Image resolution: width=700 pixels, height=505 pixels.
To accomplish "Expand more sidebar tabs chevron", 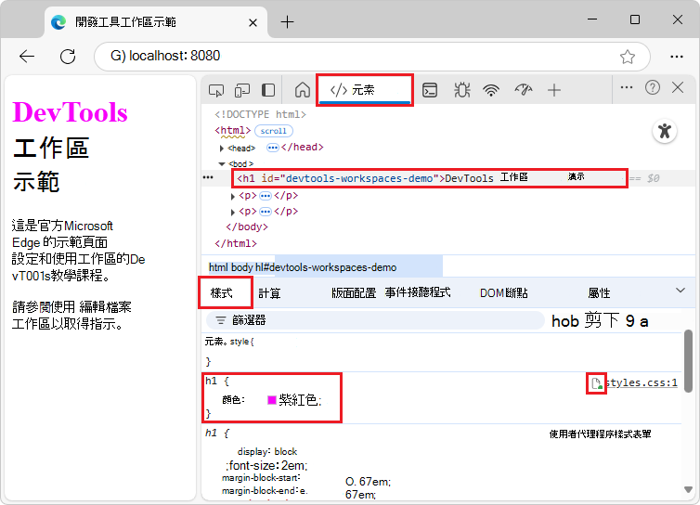I will tap(680, 291).
